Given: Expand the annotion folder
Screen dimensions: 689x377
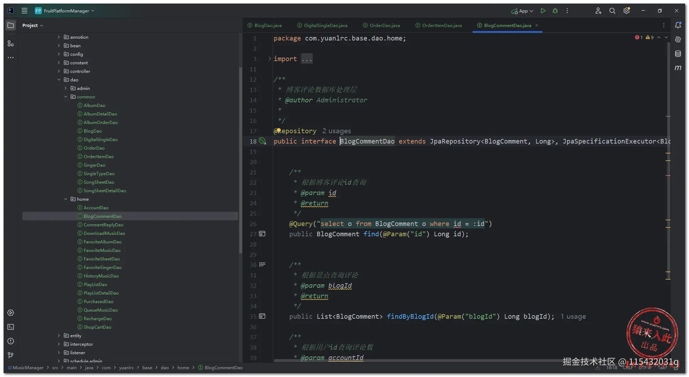Looking at the screenshot, I should (x=59, y=37).
